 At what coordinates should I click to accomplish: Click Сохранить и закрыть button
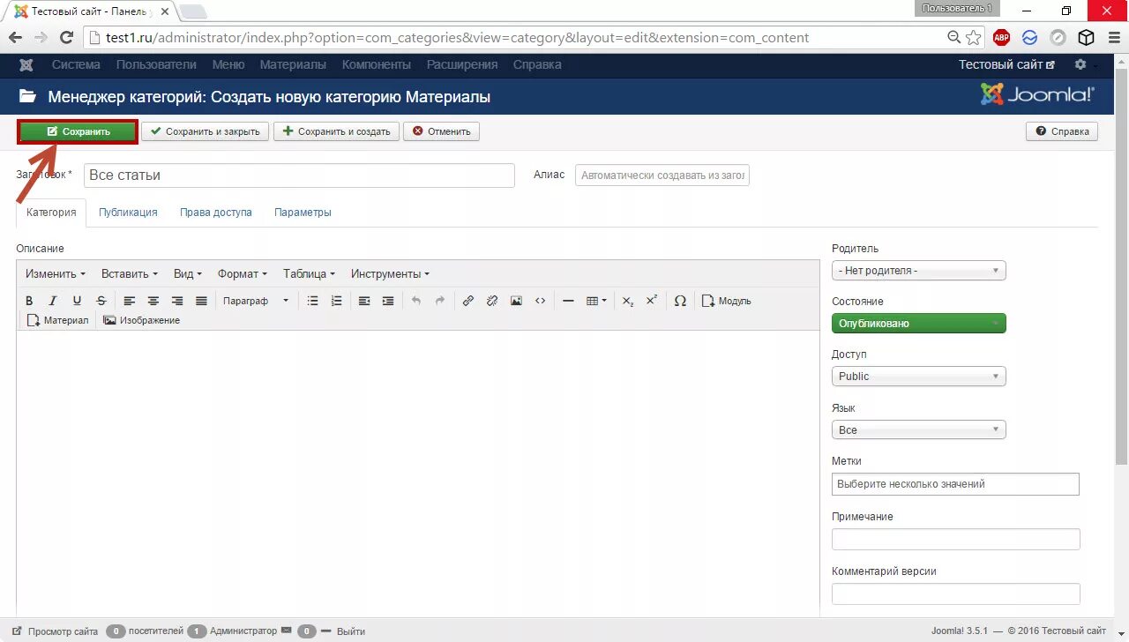(x=205, y=131)
